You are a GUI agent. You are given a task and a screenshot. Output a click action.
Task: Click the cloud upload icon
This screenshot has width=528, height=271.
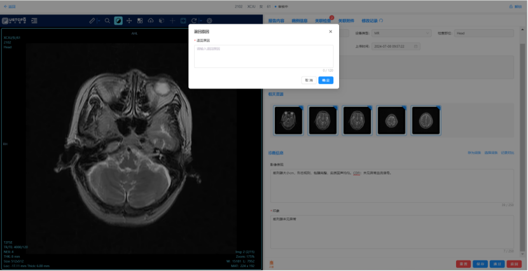pos(150,21)
